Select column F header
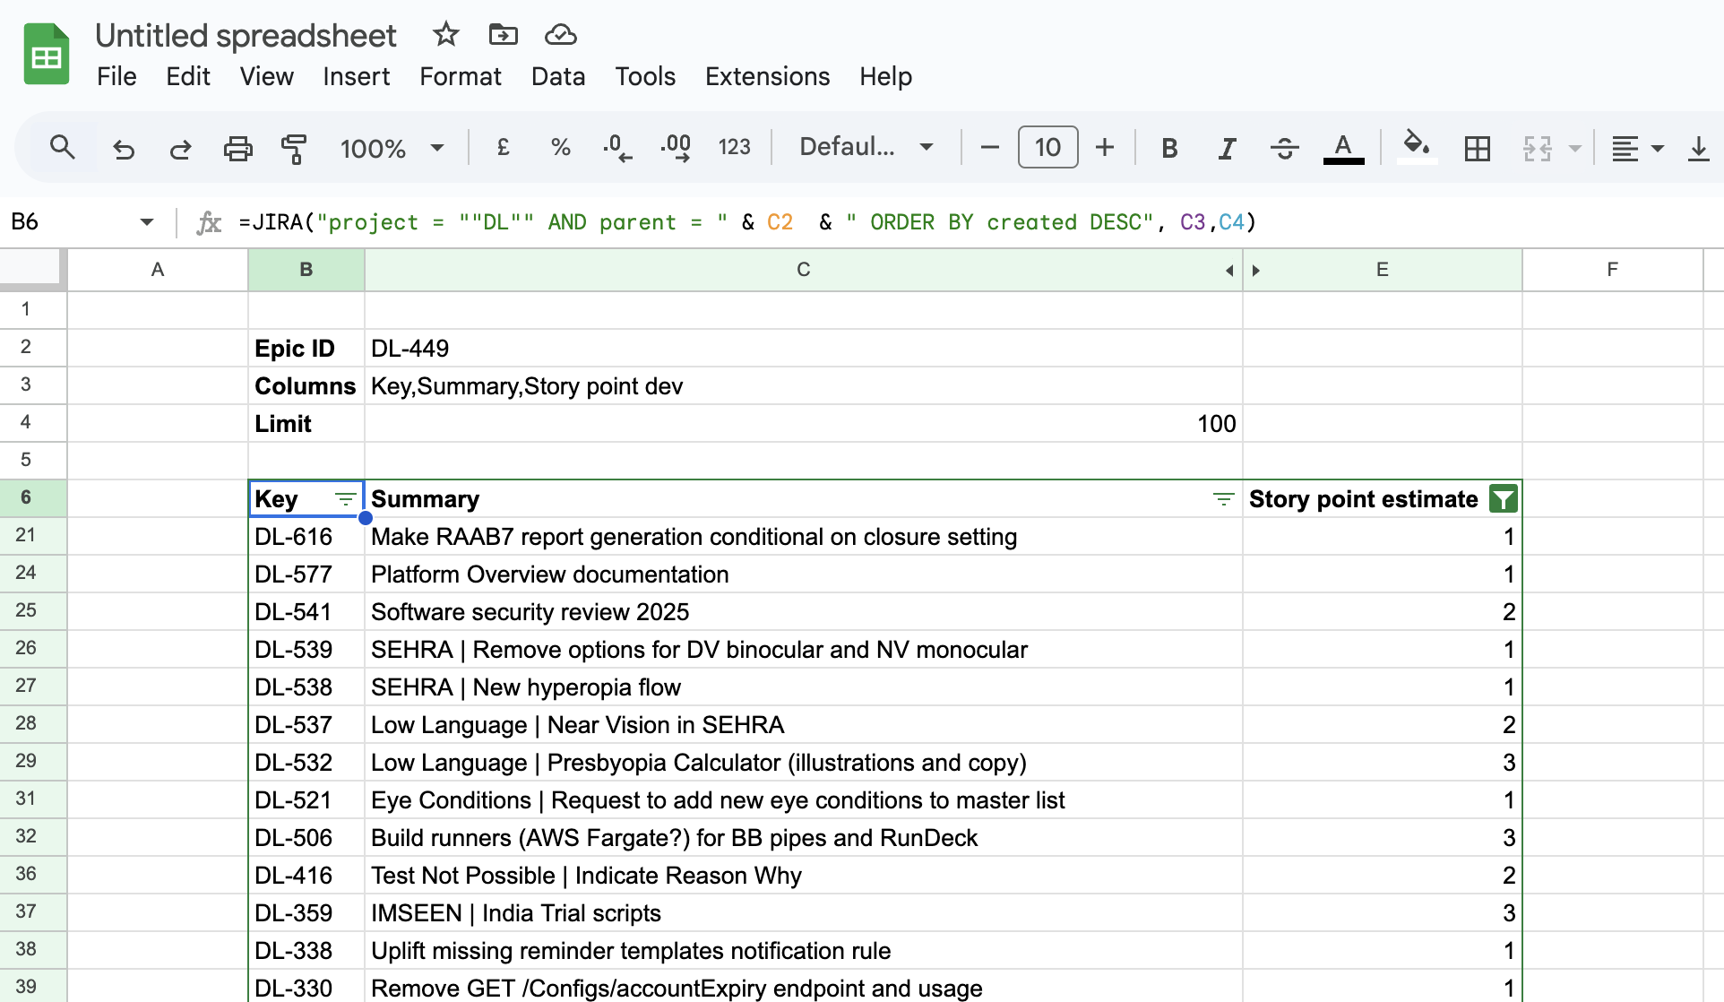 pos(1612,270)
